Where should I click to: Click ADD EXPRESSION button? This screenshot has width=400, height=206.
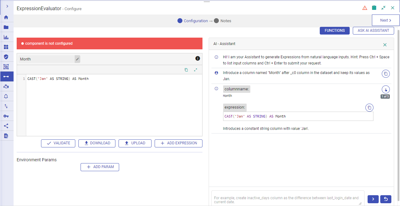(x=178, y=143)
